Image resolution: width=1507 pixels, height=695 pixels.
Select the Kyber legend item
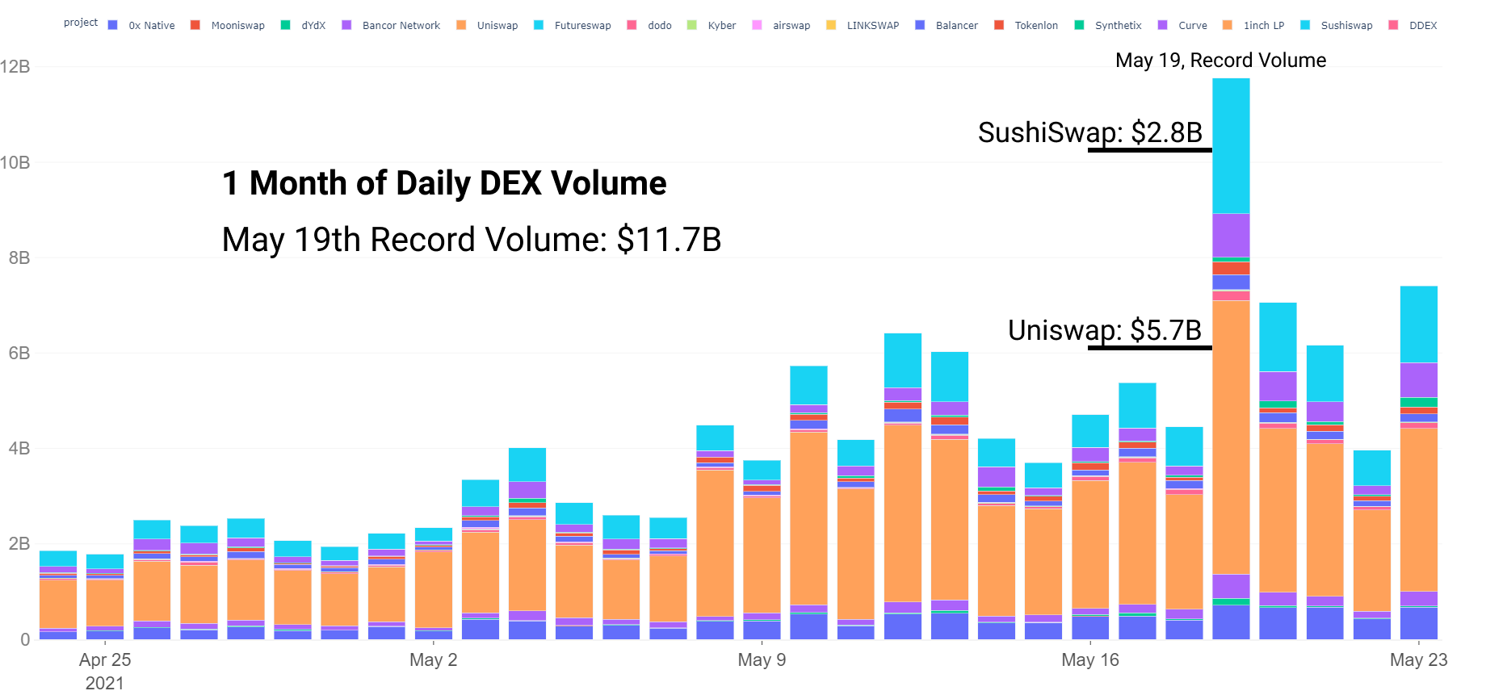click(712, 25)
